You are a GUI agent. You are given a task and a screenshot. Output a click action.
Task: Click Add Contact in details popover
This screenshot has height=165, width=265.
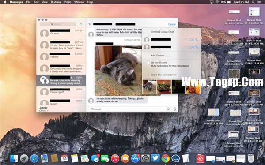pyautogui.click(x=159, y=56)
